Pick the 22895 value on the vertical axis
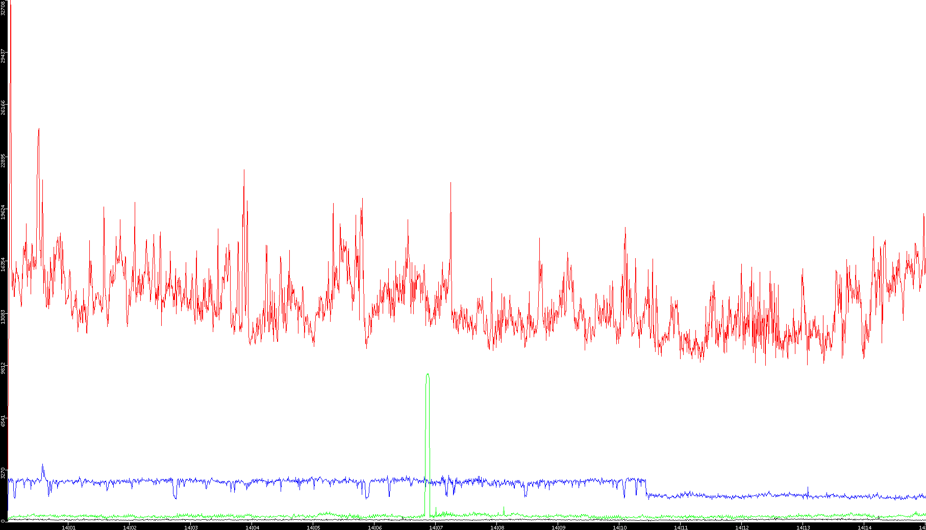The width and height of the screenshot is (926, 530). (4, 161)
